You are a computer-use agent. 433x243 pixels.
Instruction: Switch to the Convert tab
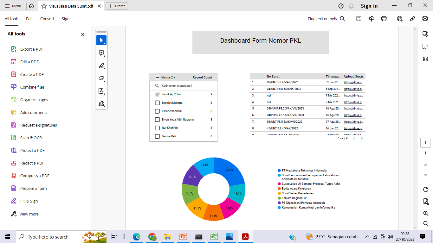click(47, 19)
